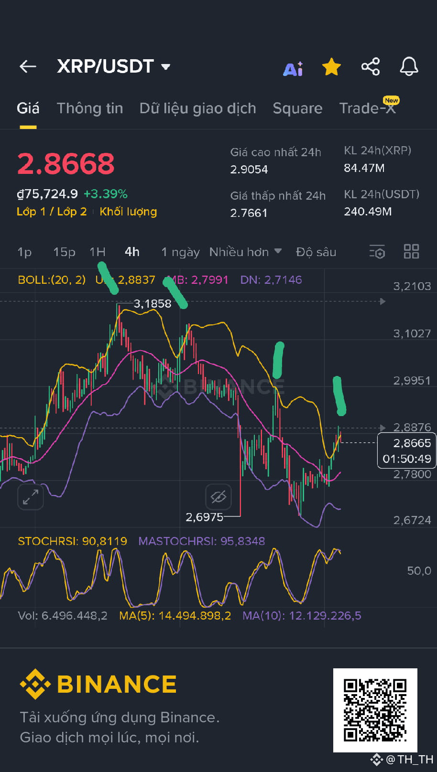Image resolution: width=437 pixels, height=772 pixels.
Task: Tap the Vol: 6.496.448,2 label
Action: 63,616
